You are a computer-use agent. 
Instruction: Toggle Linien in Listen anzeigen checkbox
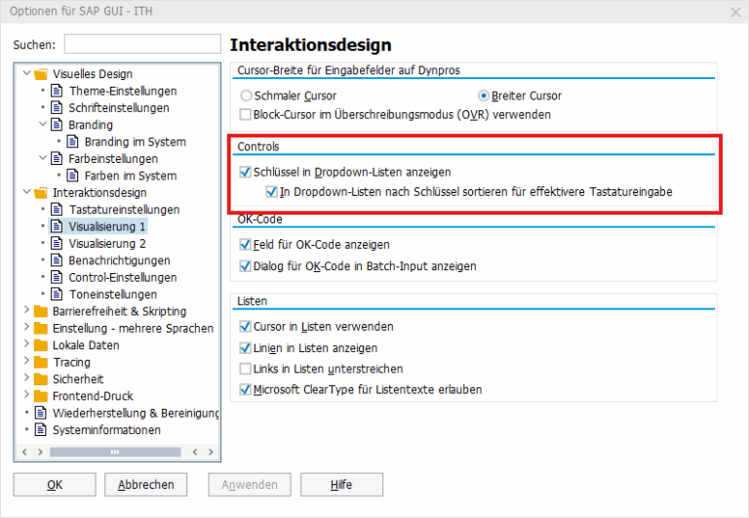point(246,348)
